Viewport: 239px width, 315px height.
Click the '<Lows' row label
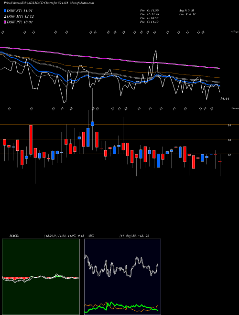235,108
